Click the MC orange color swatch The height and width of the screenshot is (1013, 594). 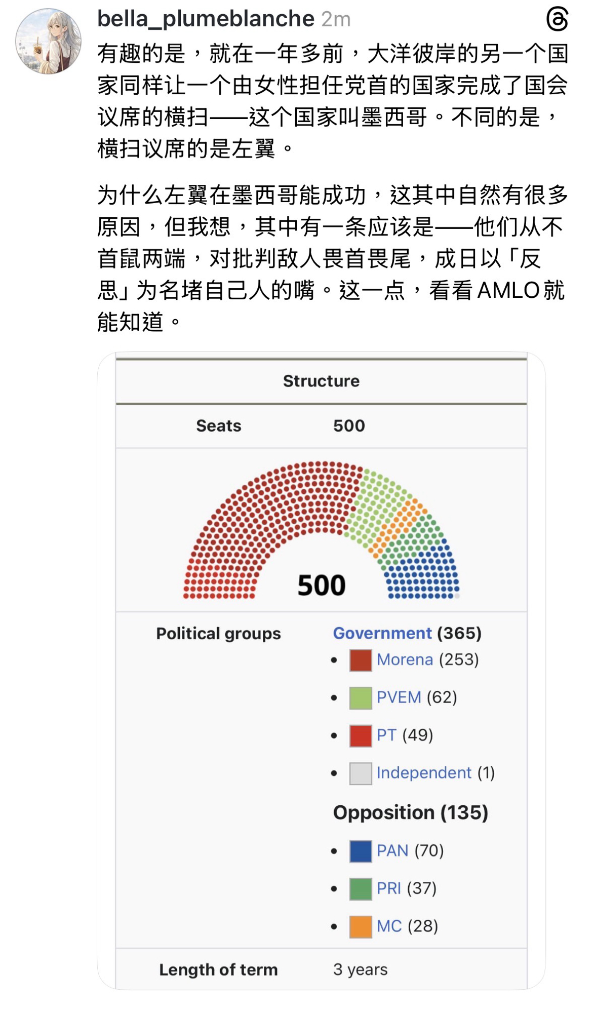pyautogui.click(x=361, y=927)
